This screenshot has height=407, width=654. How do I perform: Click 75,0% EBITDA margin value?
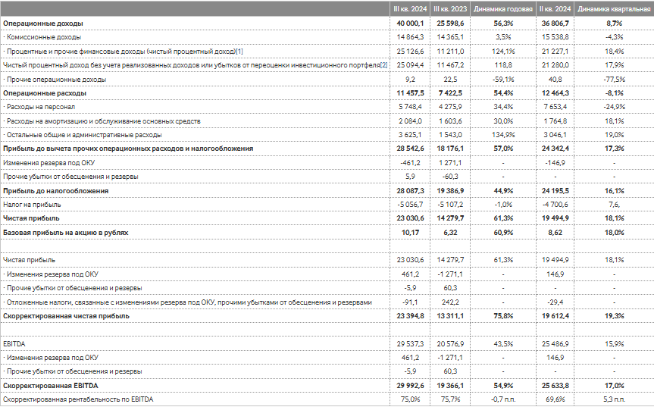[410, 399]
